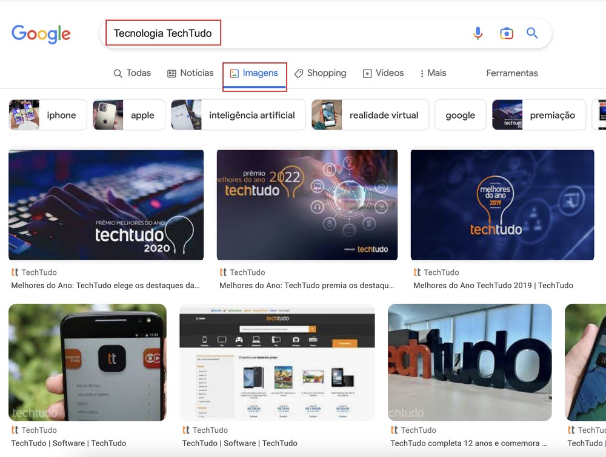Click the Vídeos play icon
This screenshot has height=457, width=606.
pyautogui.click(x=368, y=73)
